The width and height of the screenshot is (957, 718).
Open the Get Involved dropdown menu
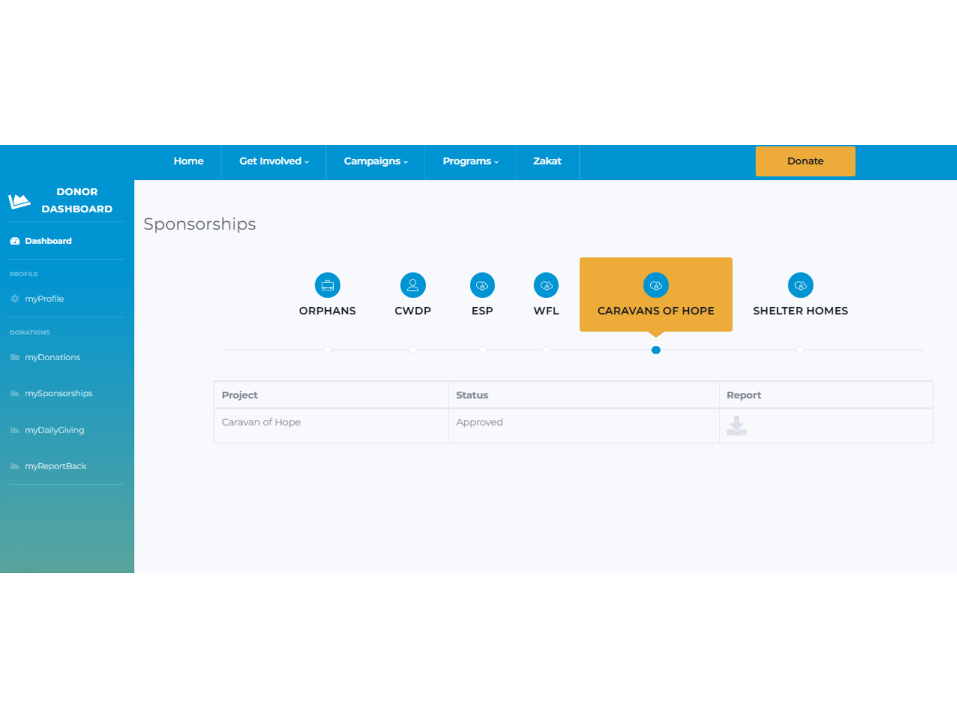[x=274, y=162]
